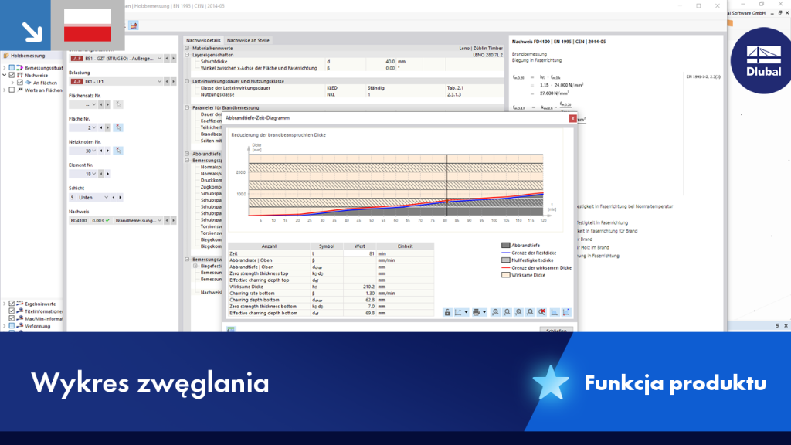The image size is (791, 445).
Task: Click pick-in-graphic icon next to Fläche Nr.
Action: (118, 127)
